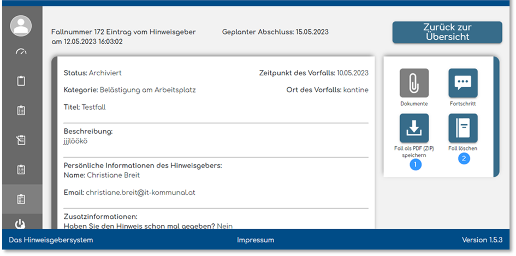Select the clipboard with pencil sidebar icon
Viewport: 516px width, 256px height.
[x=21, y=140]
